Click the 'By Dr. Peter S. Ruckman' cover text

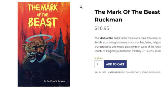tap(54, 81)
